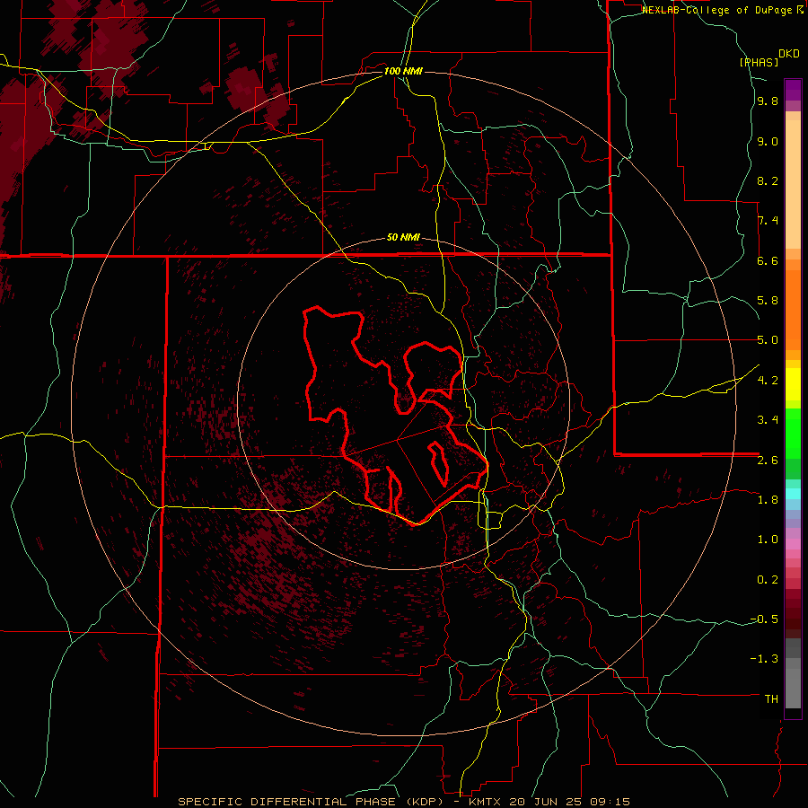This screenshot has width=808, height=808.
Task: Click the bright green segment of color bar
Action: pos(793,433)
